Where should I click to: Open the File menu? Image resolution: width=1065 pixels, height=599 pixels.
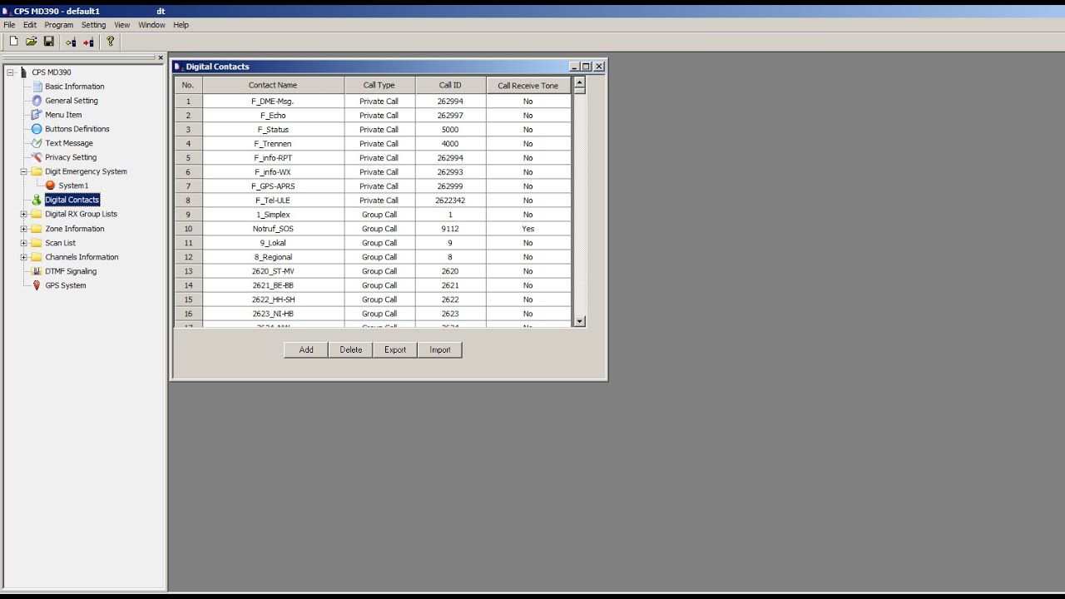(x=9, y=25)
